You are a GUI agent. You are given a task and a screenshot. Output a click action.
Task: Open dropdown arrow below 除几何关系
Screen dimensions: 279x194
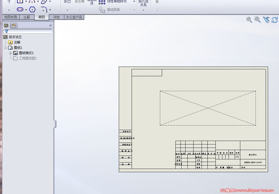point(143,10)
